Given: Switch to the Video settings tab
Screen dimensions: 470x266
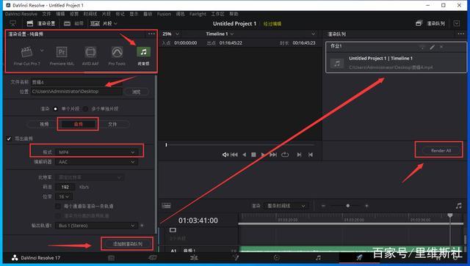Looking at the screenshot, I should pyautogui.click(x=44, y=124).
